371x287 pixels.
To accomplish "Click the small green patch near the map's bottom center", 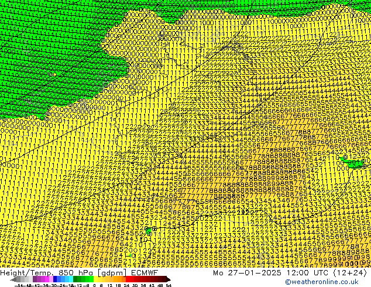I will (149, 232).
